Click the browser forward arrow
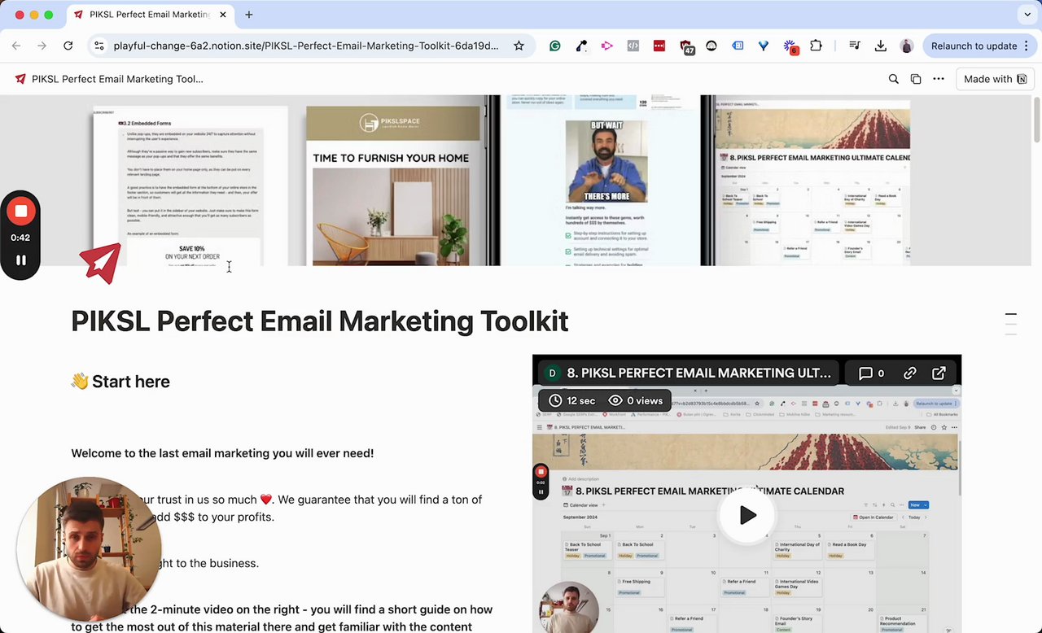The width and height of the screenshot is (1042, 633). point(42,46)
